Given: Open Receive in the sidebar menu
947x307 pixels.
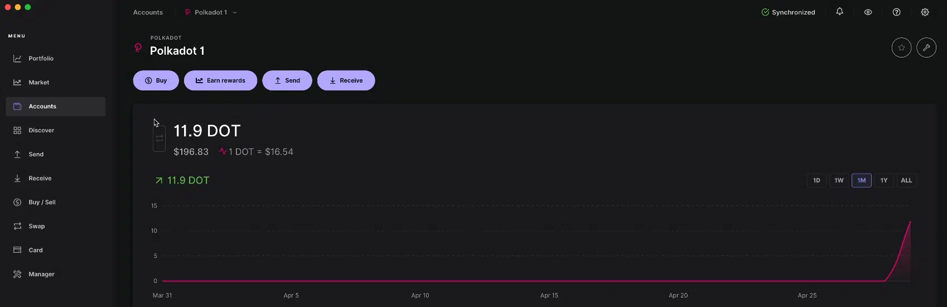Looking at the screenshot, I should click(55, 179).
